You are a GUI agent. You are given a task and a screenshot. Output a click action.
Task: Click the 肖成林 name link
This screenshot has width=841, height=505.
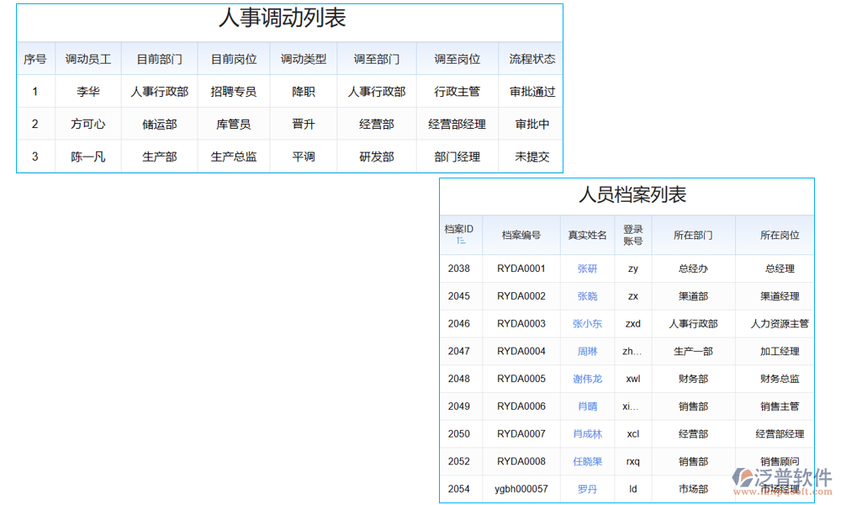point(587,433)
